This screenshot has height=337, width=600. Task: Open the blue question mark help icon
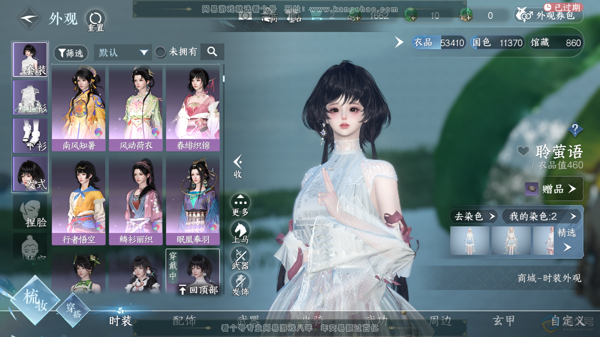(x=575, y=129)
